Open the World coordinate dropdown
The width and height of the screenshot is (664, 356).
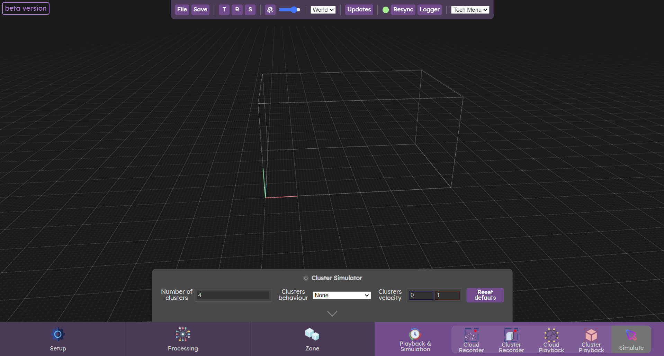pyautogui.click(x=323, y=10)
